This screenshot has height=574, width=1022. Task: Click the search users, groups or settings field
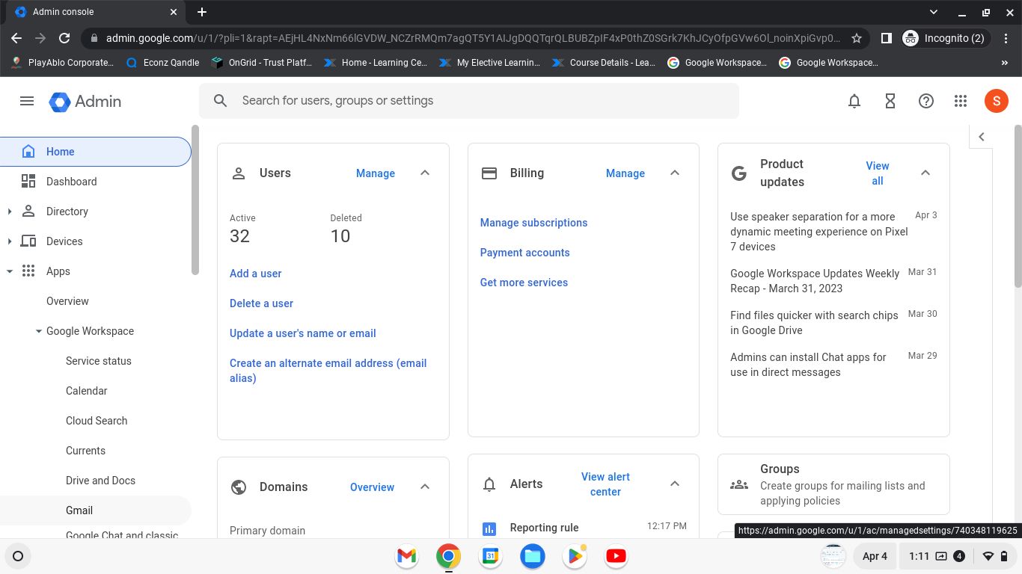click(469, 101)
